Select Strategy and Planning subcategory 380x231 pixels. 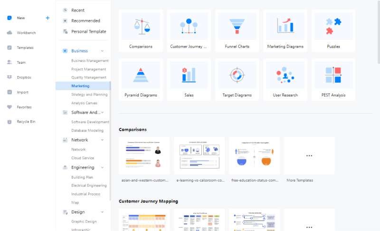89,94
